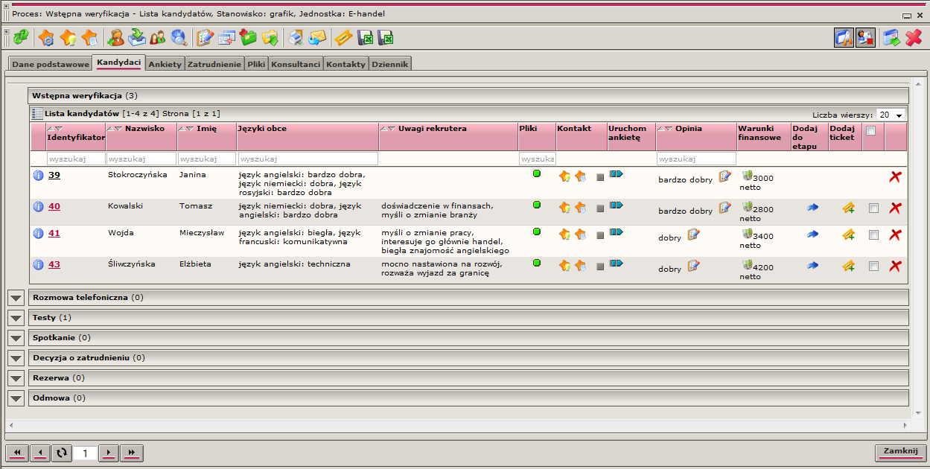Image resolution: width=930 pixels, height=469 pixels.
Task: Expand the Rozmowa telefoniczna section
Action: [16, 298]
